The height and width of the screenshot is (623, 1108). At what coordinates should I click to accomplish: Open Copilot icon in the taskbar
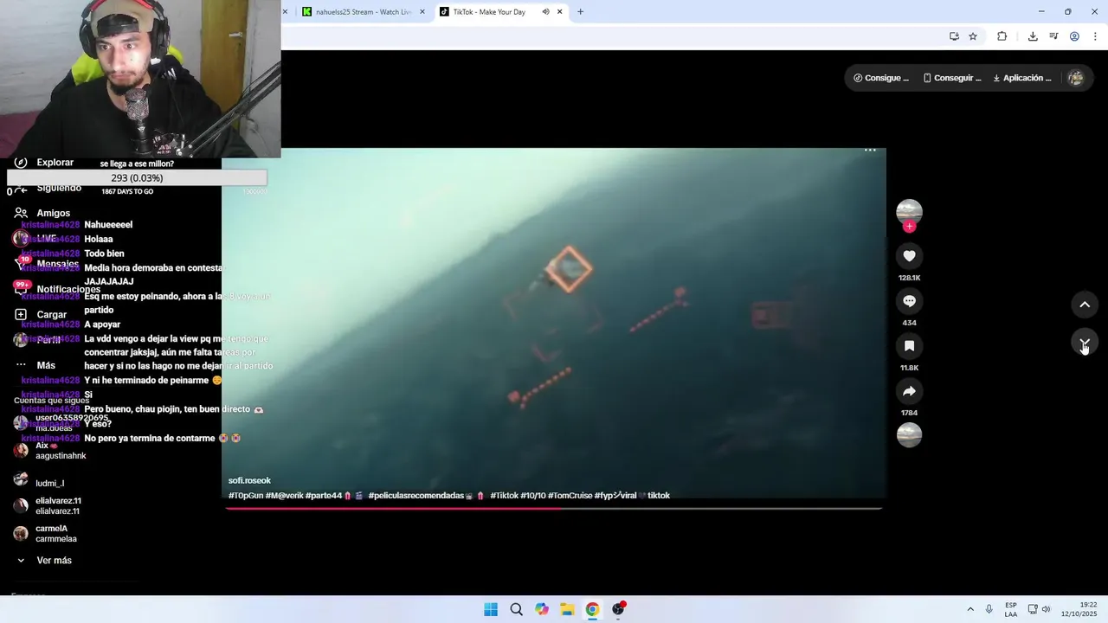point(542,609)
